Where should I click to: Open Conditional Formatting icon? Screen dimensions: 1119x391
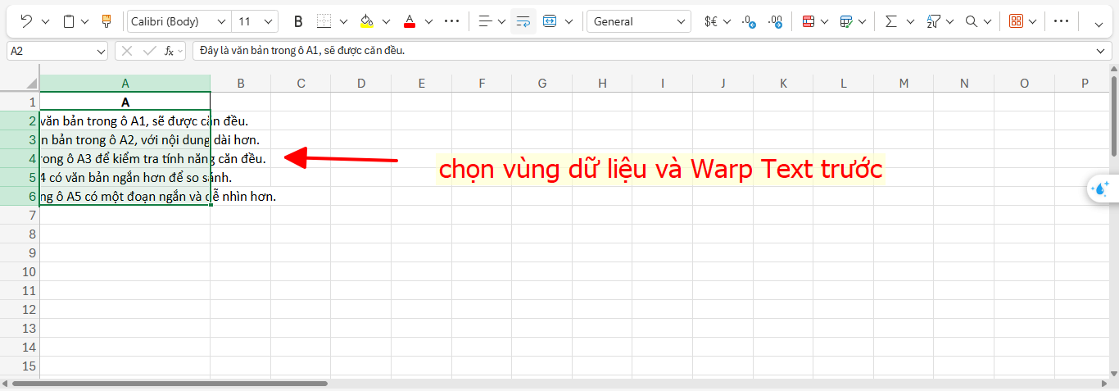[x=808, y=21]
